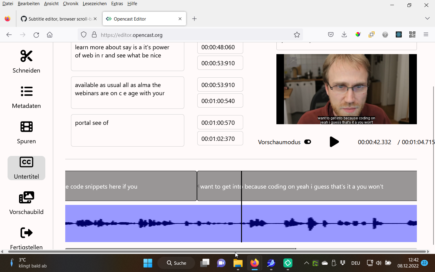Toggle the tracking protection shield

(84, 34)
